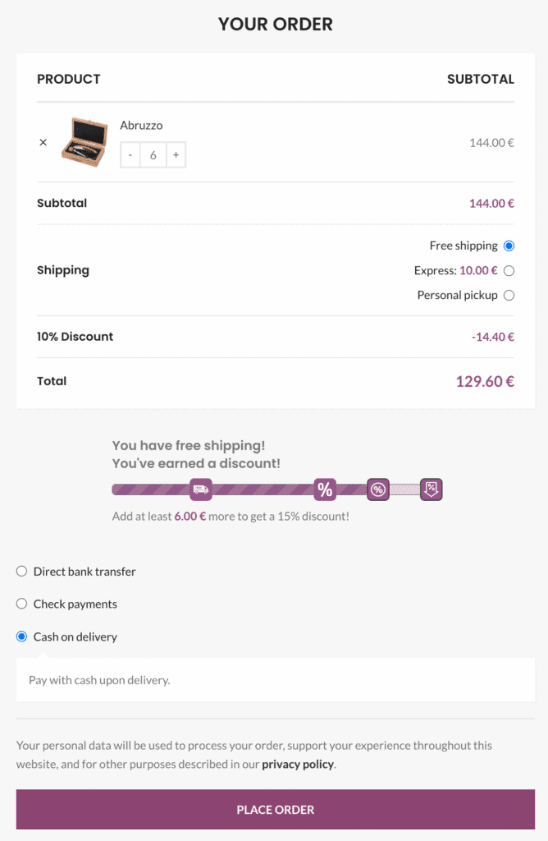Image resolution: width=548 pixels, height=841 pixels.
Task: Select Cash on delivery payment
Action: tap(22, 636)
